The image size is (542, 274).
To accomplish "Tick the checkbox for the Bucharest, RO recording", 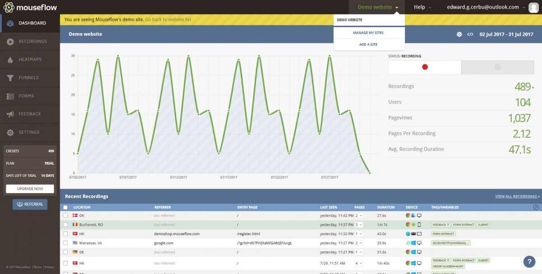I will point(65,225).
